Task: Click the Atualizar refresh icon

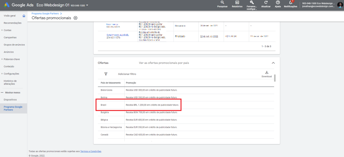Action: 266,4
